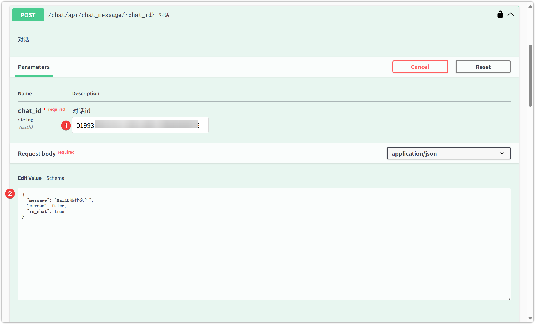535x324 pixels.
Task: Click the textarea resize handle corner
Action: 509,299
